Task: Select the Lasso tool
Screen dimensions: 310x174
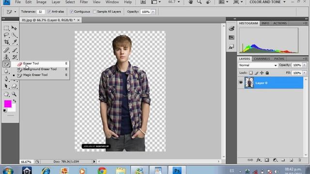Action: (x=6, y=35)
